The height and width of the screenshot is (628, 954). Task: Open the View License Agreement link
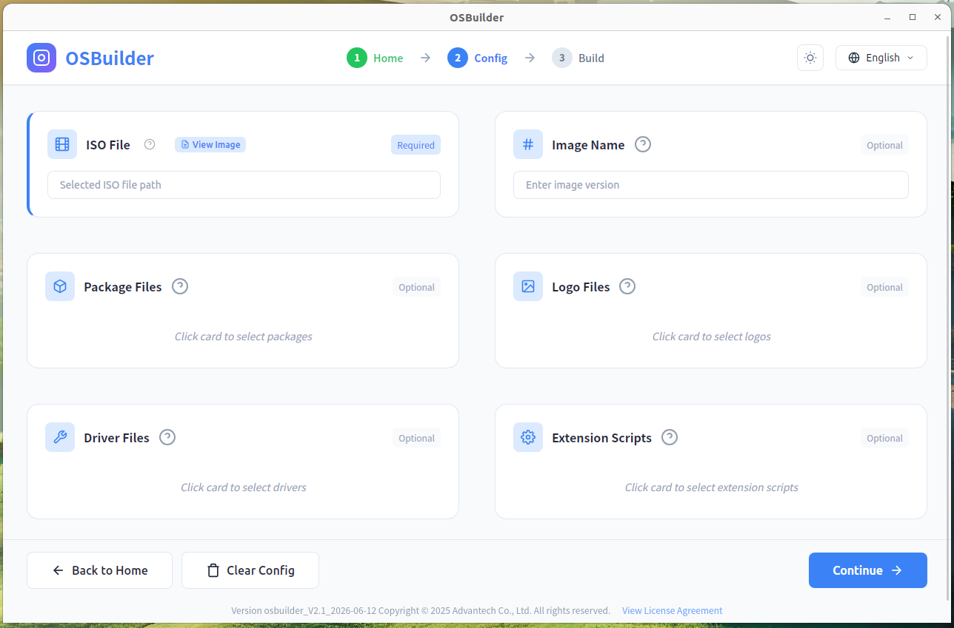673,611
